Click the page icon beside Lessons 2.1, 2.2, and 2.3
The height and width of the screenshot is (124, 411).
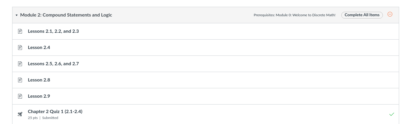coord(20,31)
